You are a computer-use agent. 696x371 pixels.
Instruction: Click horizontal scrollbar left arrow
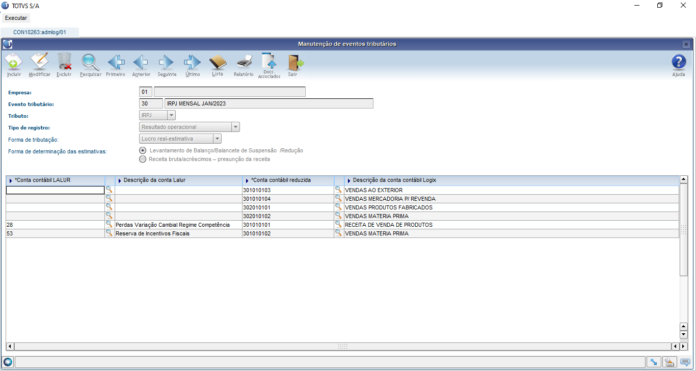coord(10,347)
